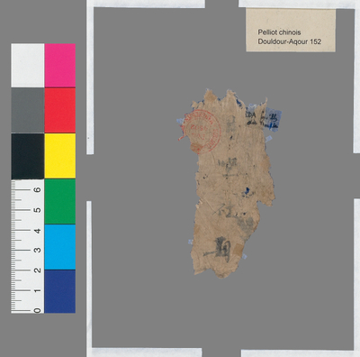360x357 pixels.
Task: Select the gray reference patch
Action: point(28,110)
